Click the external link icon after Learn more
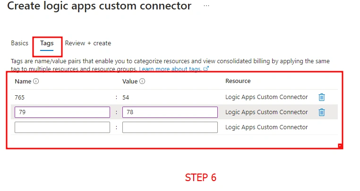Image resolution: width=360 pixels, height=191 pixels. tap(206, 68)
